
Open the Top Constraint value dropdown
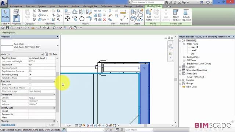pos(41,58)
